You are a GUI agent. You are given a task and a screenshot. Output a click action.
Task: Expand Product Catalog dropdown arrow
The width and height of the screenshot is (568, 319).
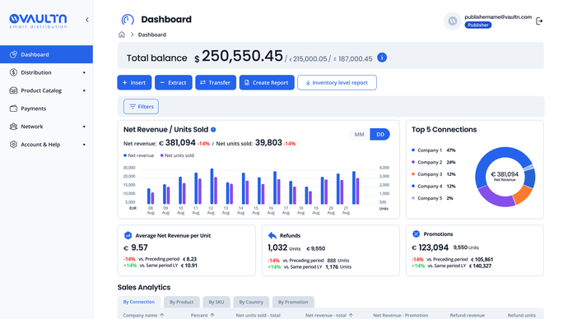pos(84,90)
